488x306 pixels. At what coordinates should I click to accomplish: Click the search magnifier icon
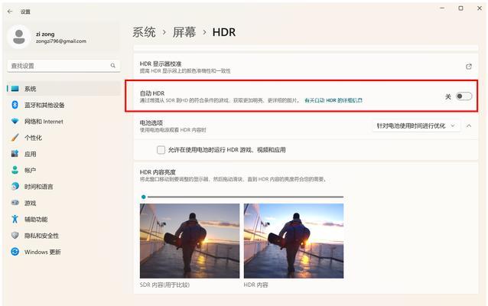coord(112,65)
